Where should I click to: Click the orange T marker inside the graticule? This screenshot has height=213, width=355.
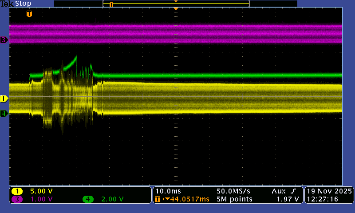(x=29, y=14)
